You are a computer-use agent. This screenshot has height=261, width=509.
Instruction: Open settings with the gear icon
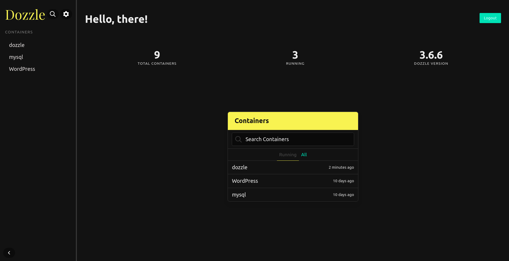[x=66, y=14]
